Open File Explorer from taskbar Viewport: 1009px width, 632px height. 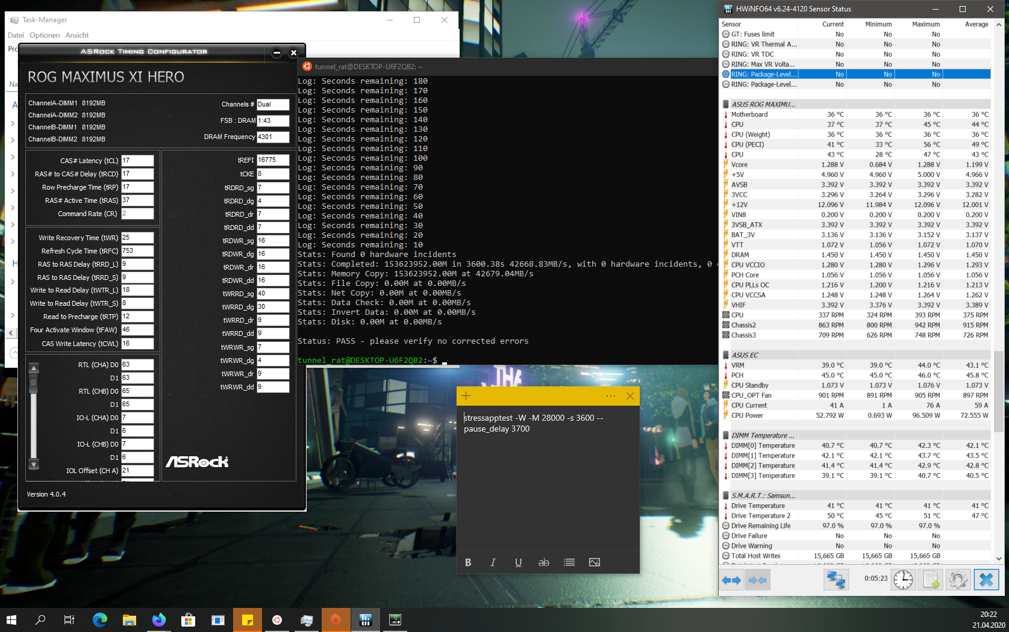130,619
